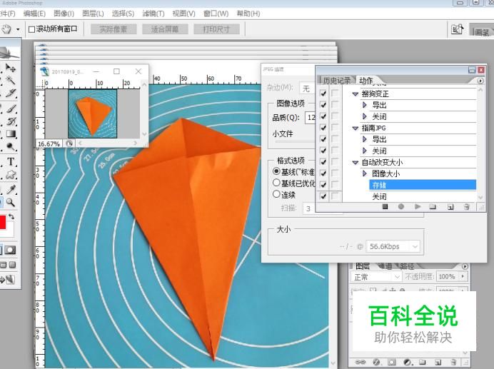Select the Move tool
Viewport: 494px width, 369px height.
(11, 68)
